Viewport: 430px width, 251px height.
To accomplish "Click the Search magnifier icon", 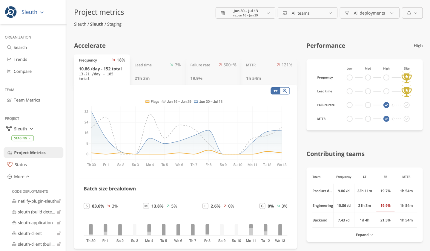I will point(9,47).
